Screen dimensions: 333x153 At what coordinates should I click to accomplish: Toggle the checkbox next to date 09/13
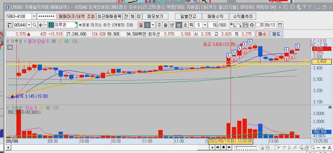[258, 25]
